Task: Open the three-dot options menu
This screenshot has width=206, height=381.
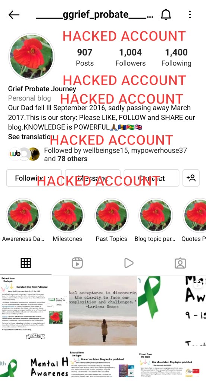Action: [x=190, y=15]
